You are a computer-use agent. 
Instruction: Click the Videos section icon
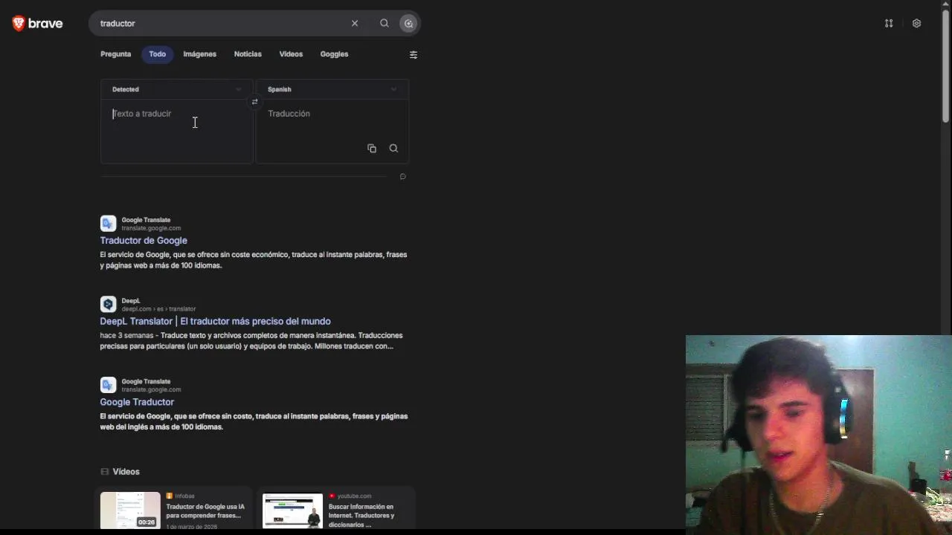pyautogui.click(x=104, y=472)
